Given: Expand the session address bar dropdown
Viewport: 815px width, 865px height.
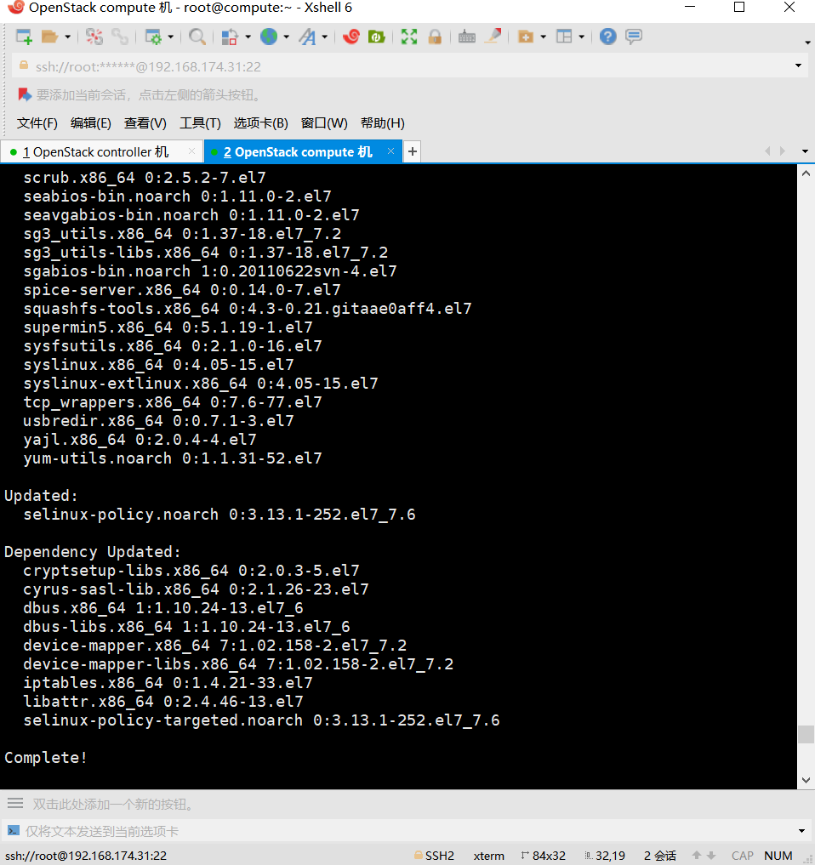Looking at the screenshot, I should tap(797, 65).
